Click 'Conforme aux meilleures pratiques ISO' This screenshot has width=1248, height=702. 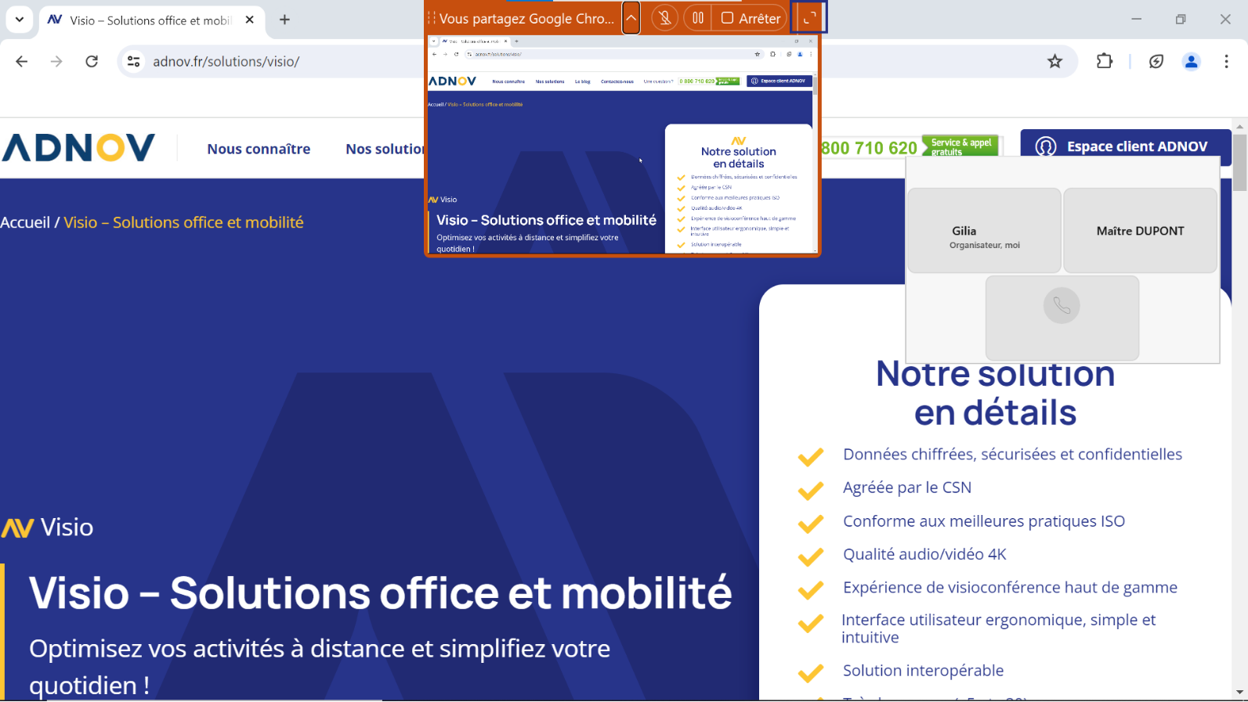(x=984, y=521)
